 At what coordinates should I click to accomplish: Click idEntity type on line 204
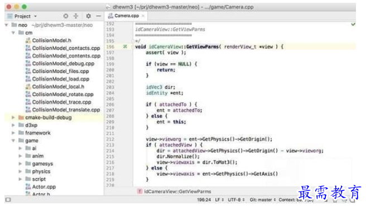point(157,93)
